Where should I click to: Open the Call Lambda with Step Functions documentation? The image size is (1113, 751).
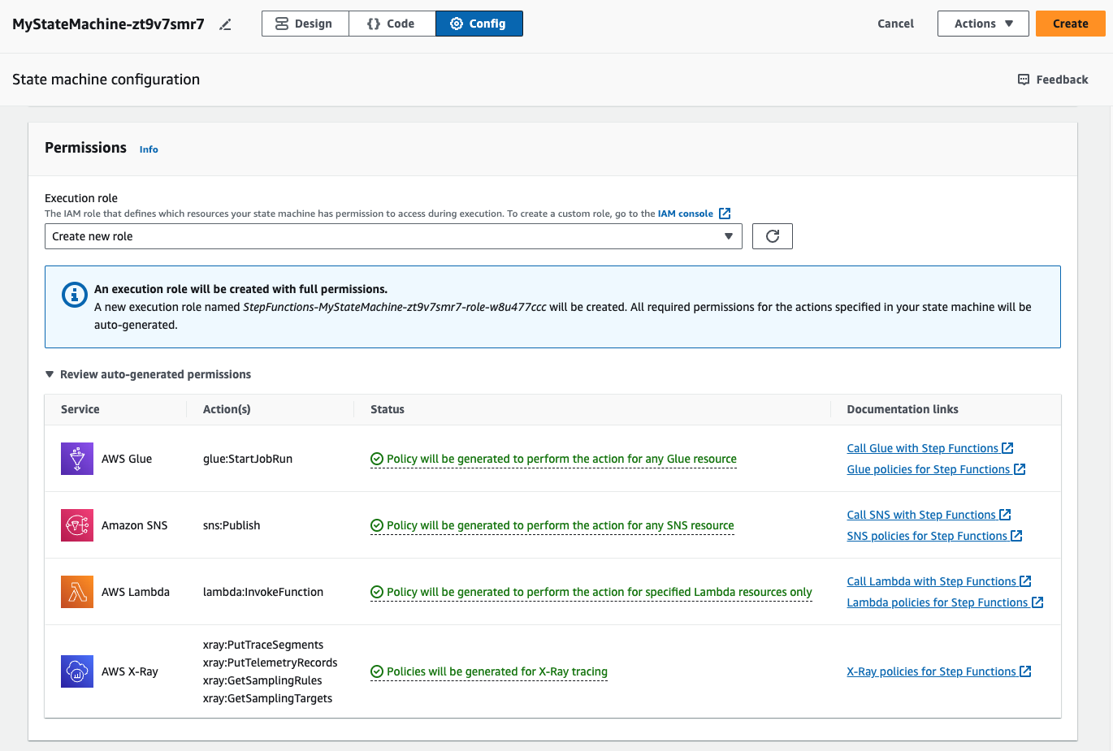(932, 581)
